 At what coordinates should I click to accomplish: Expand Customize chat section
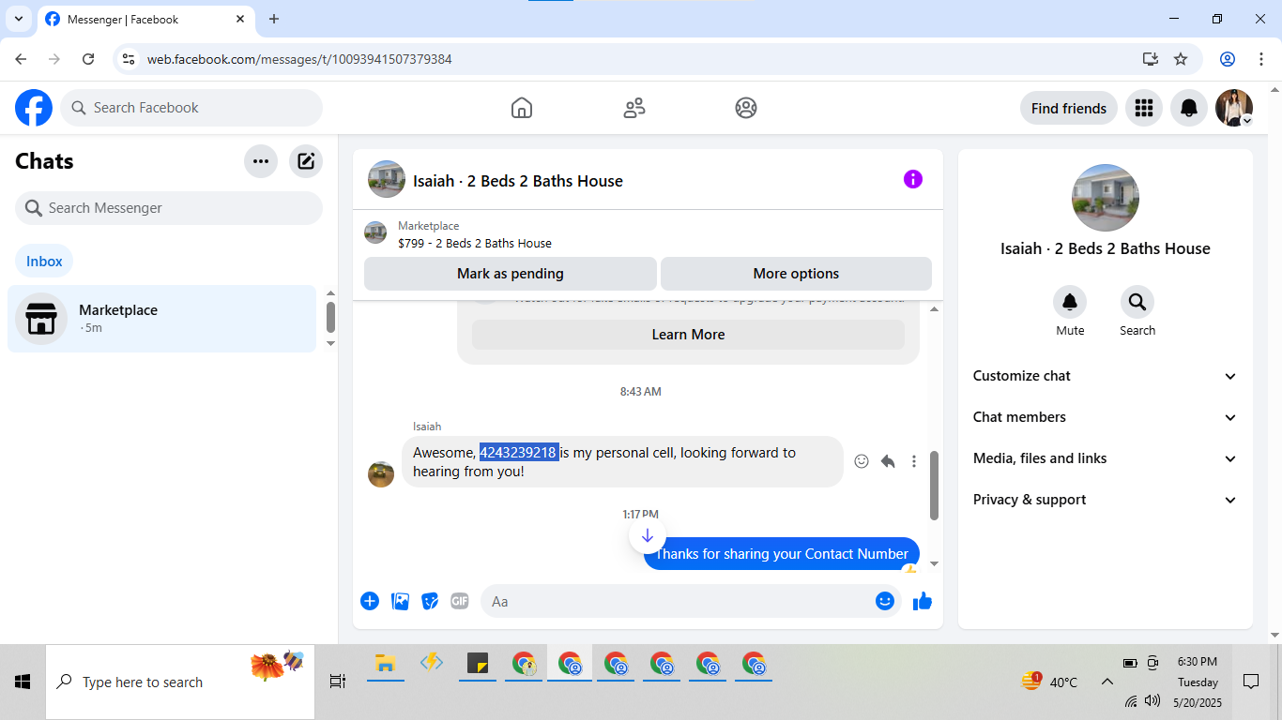pos(1106,376)
